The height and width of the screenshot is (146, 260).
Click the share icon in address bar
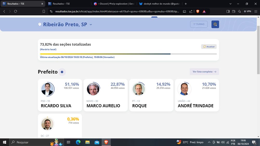tap(191, 11)
